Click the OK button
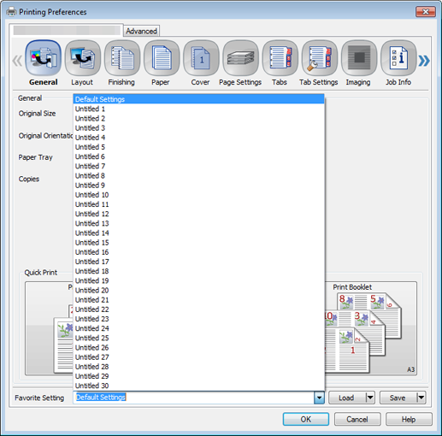This screenshot has width=442, height=436. [x=306, y=419]
